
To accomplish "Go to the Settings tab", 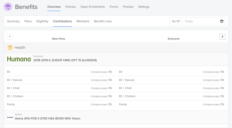I will click(x=144, y=7).
